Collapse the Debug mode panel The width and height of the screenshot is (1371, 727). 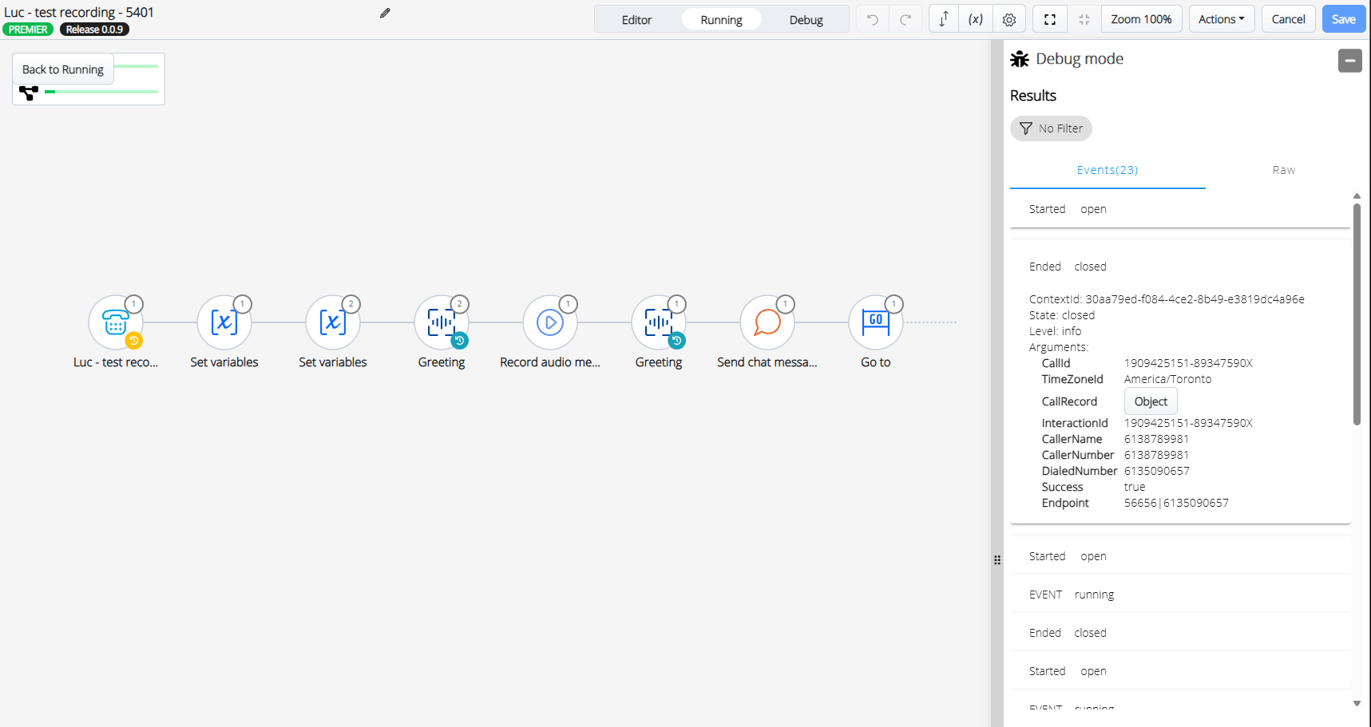coord(1349,60)
